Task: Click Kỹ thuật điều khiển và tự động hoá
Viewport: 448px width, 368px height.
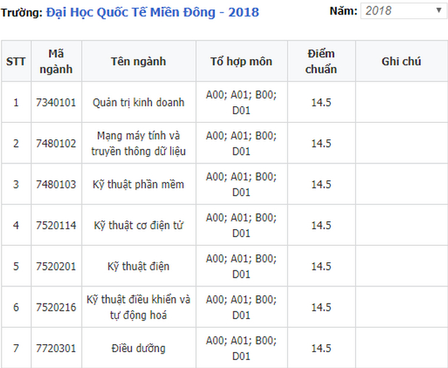Action: [138, 307]
